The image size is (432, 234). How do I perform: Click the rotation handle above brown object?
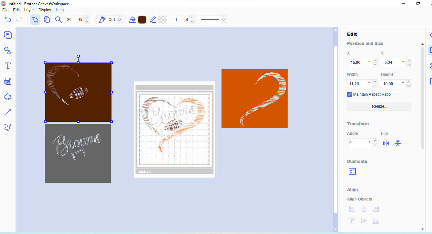(x=78, y=56)
